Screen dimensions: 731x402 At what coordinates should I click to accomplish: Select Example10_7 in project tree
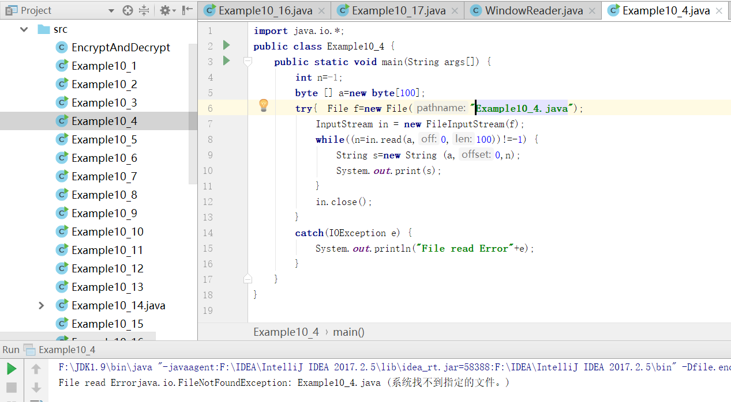[104, 177]
